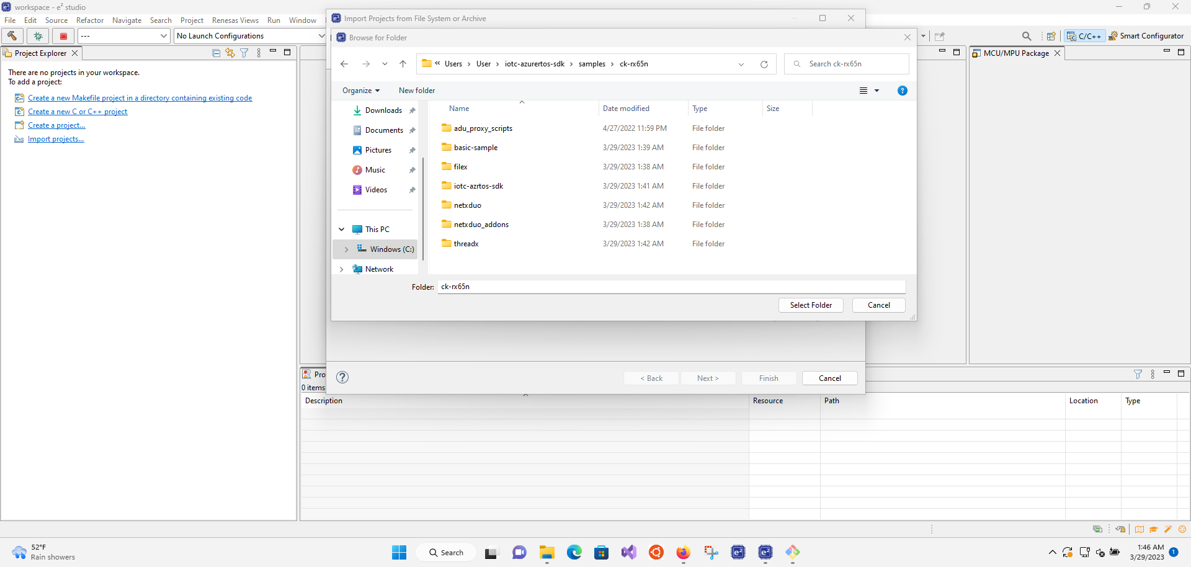Viewport: 1191px width, 567px height.
Task: Click the Import wizard help icon
Action: 342,377
